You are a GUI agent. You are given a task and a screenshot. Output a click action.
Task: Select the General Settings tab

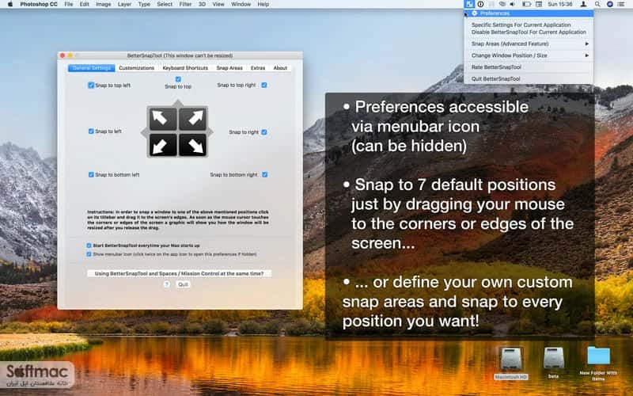92,68
